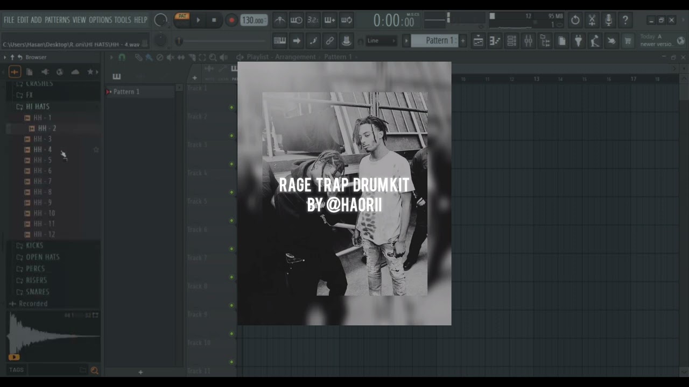Click the add new pattern plus button
689x387 pixels.
(462, 41)
